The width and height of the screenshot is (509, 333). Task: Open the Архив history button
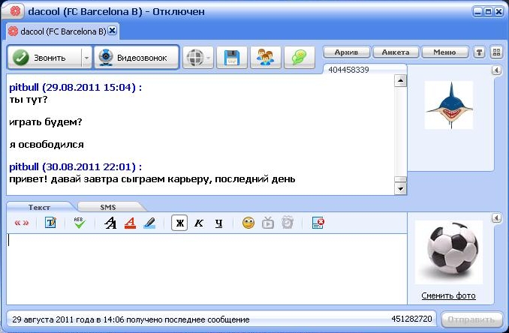click(346, 52)
